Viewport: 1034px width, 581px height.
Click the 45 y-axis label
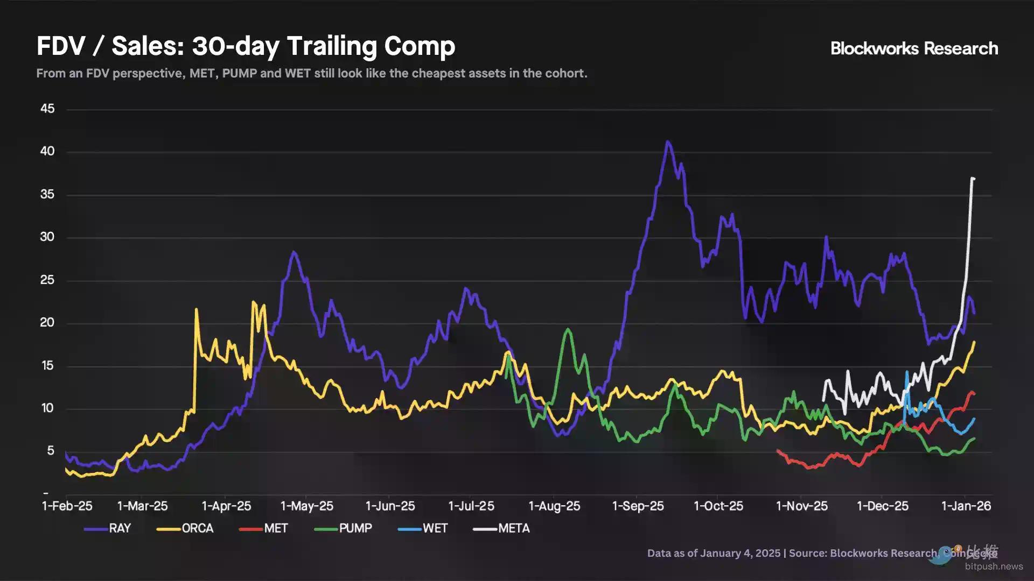(x=47, y=109)
